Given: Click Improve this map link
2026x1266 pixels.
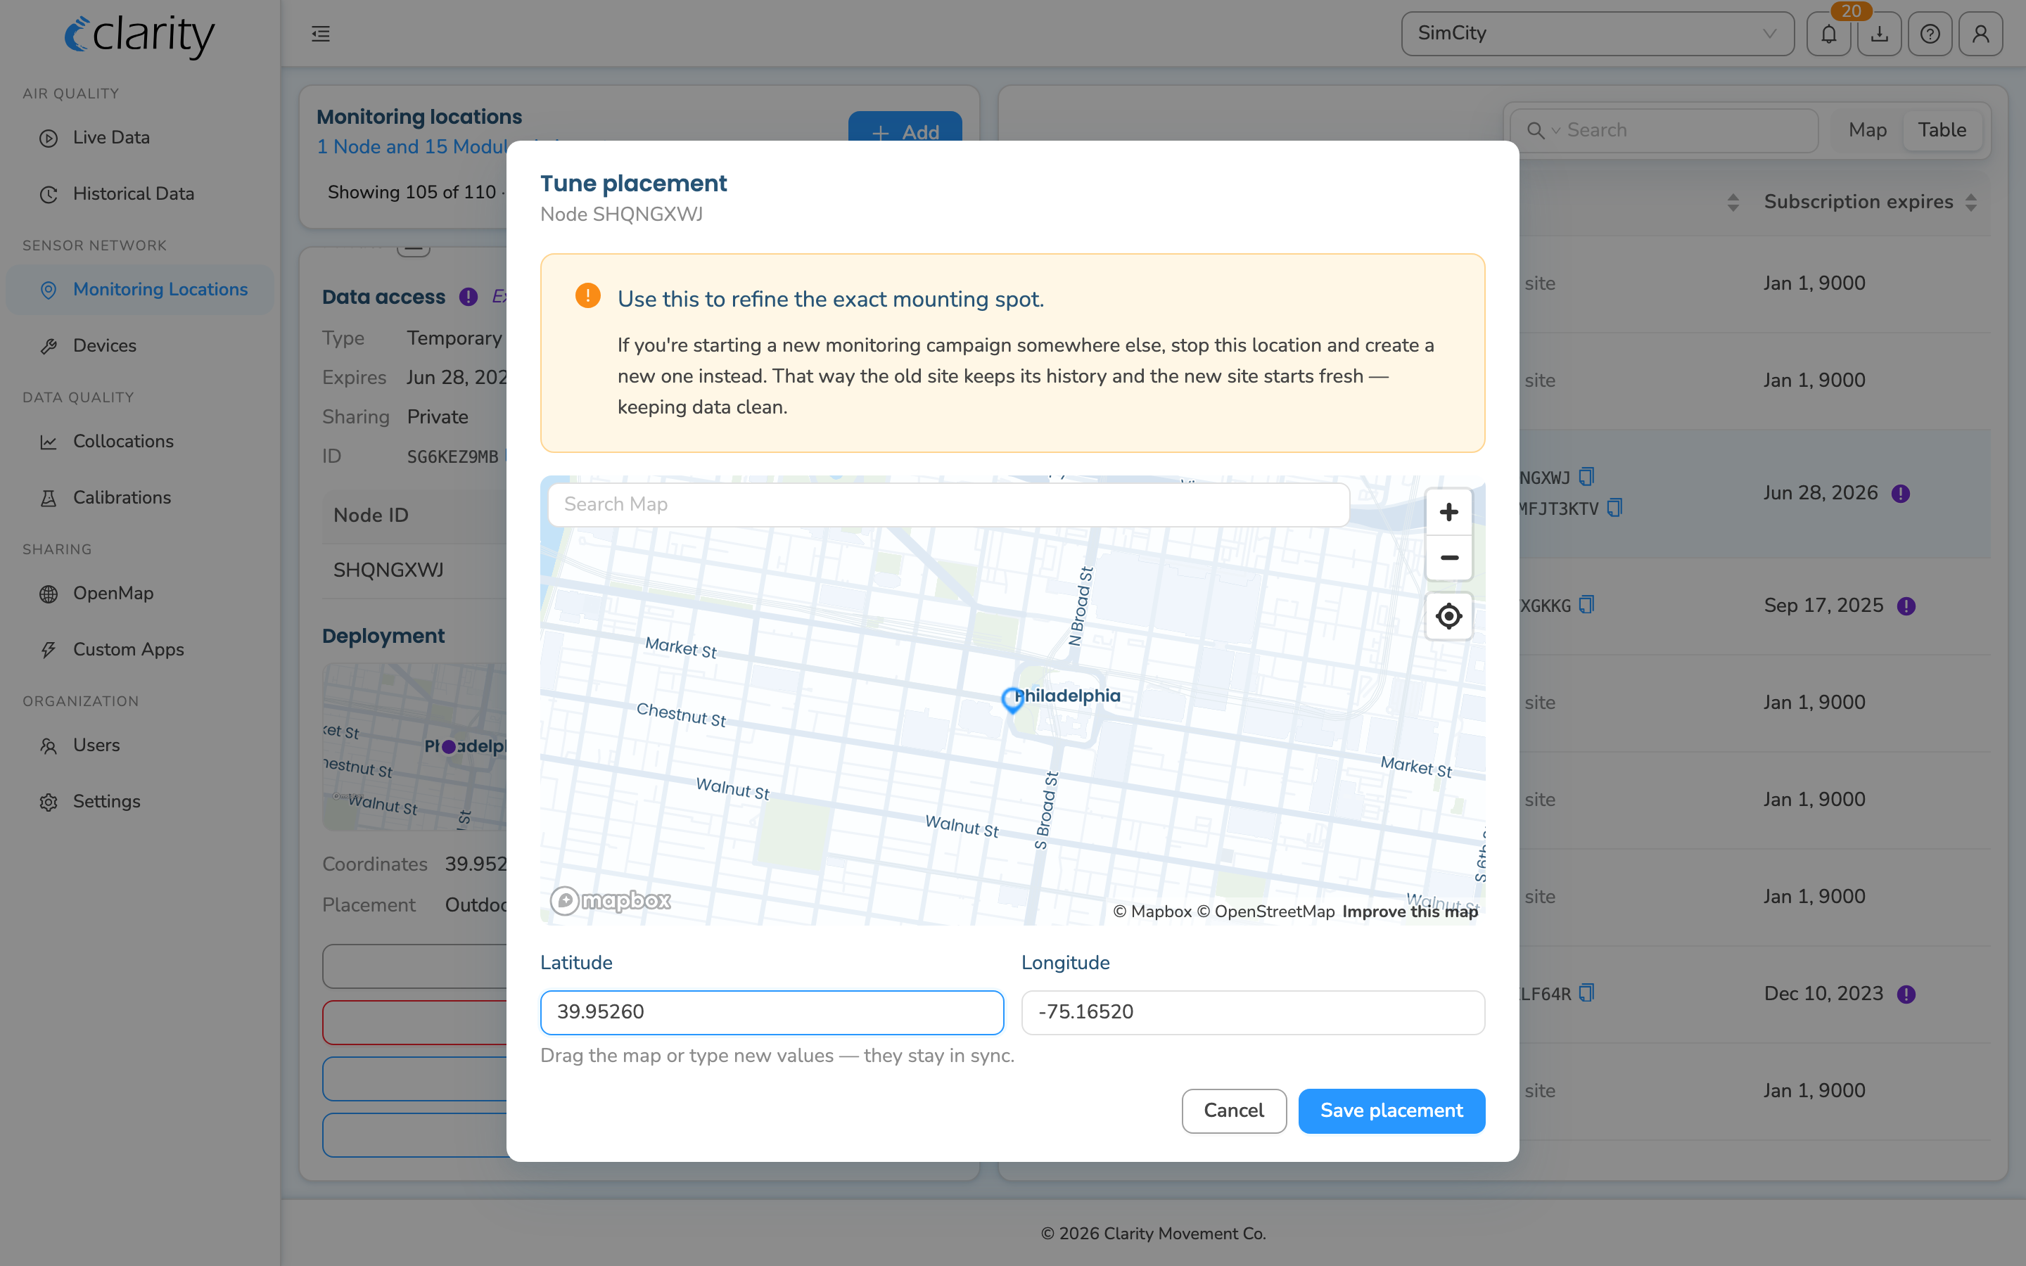Looking at the screenshot, I should click(1410, 912).
